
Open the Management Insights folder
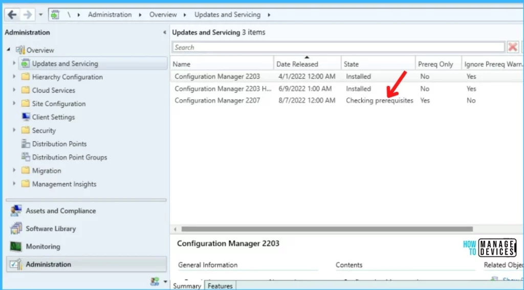coord(64,184)
